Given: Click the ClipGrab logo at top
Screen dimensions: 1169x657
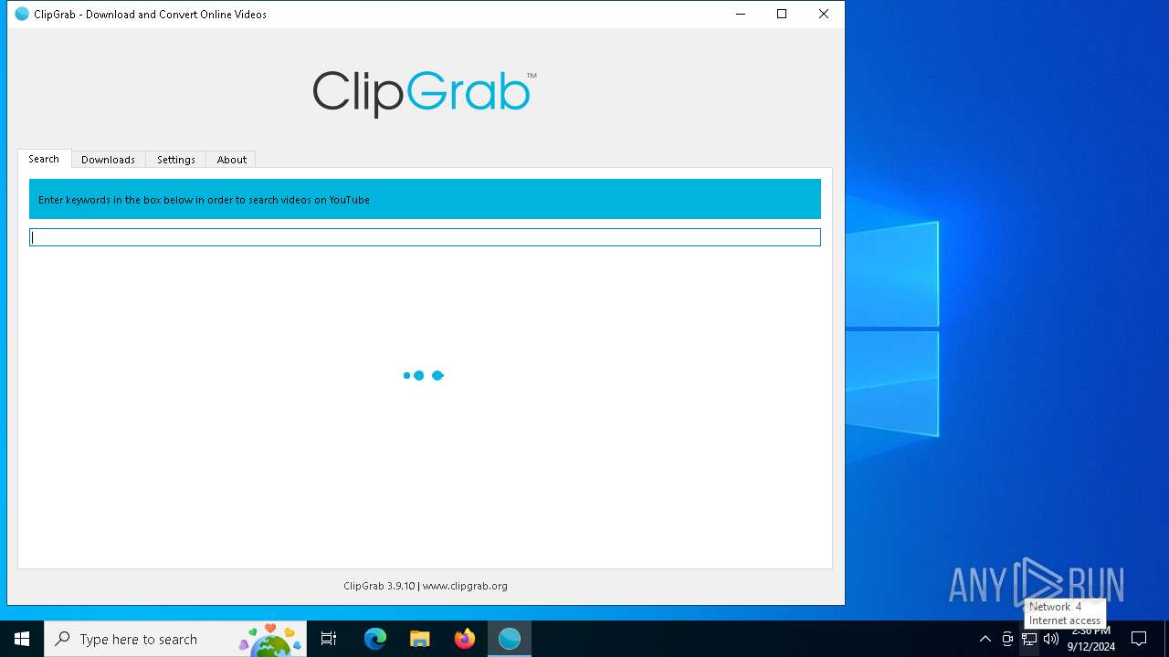Looking at the screenshot, I should [425, 93].
